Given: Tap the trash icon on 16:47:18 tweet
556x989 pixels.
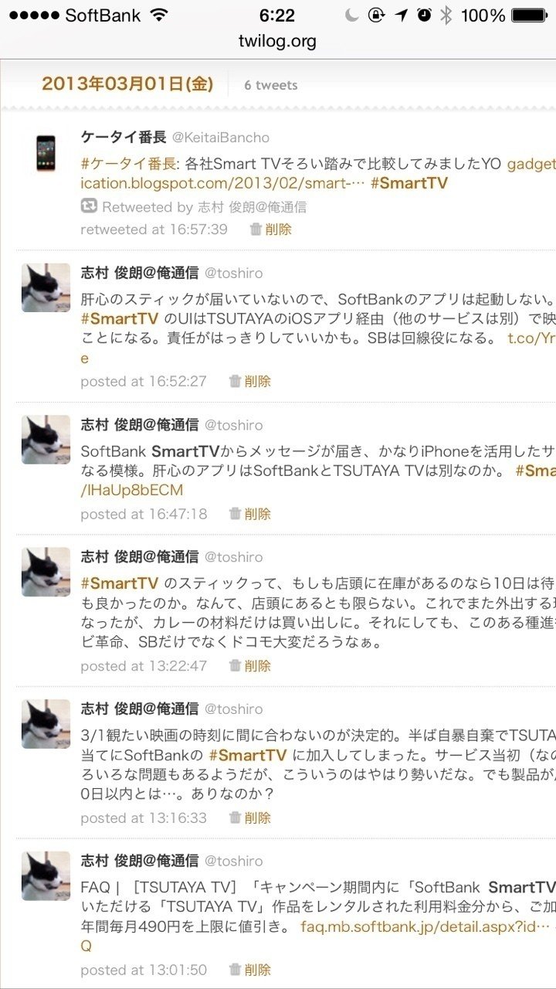Looking at the screenshot, I should (235, 514).
